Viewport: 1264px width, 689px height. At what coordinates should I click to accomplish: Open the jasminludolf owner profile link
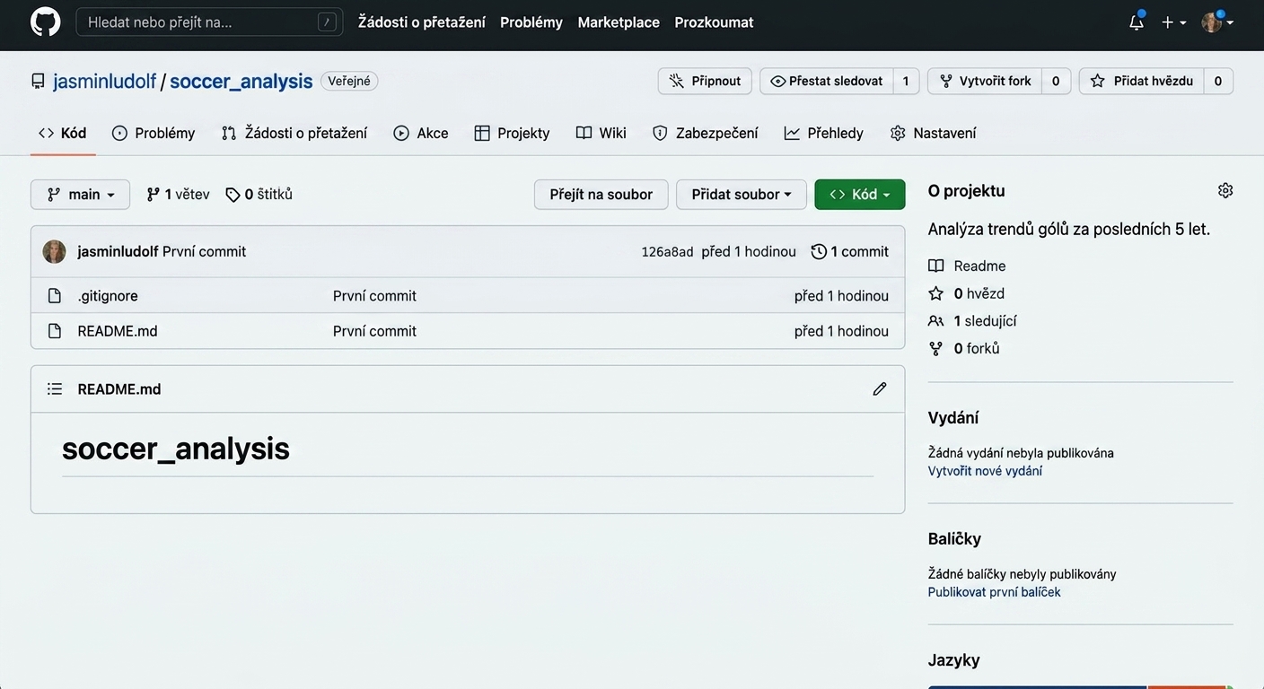(x=105, y=82)
